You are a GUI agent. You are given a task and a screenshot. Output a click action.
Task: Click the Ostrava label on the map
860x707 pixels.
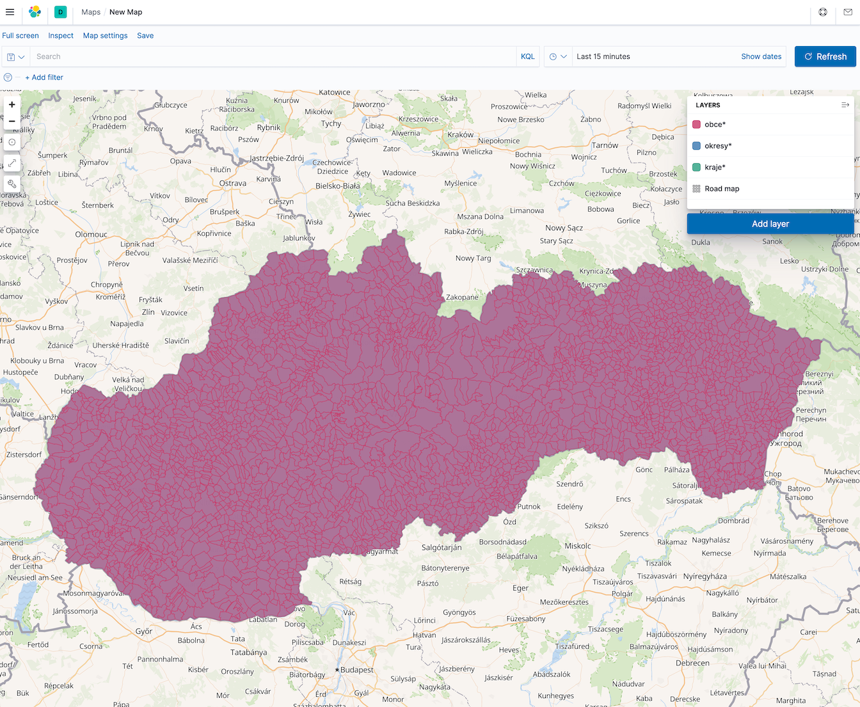coord(233,183)
